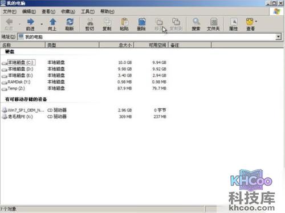Open the 收藏(A) menu
Image resolution: width=285 pixels, height=213 pixels.
tap(68, 11)
